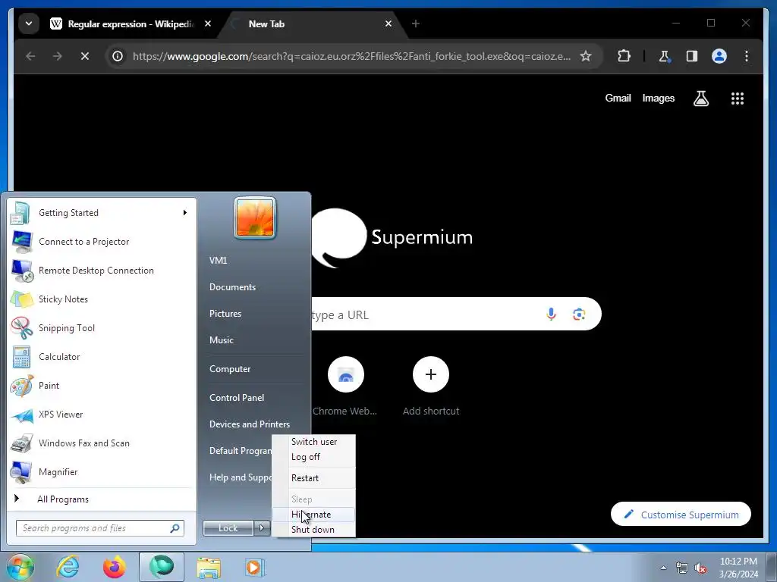
Task: Click Search programs and files box
Action: point(99,528)
